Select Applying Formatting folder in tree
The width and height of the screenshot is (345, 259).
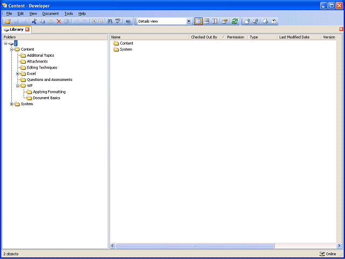pyautogui.click(x=49, y=92)
